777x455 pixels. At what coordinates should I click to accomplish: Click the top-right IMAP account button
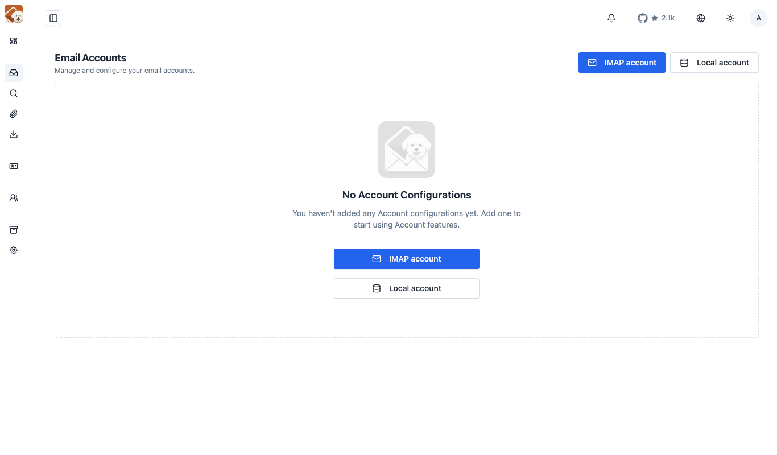[622, 63]
